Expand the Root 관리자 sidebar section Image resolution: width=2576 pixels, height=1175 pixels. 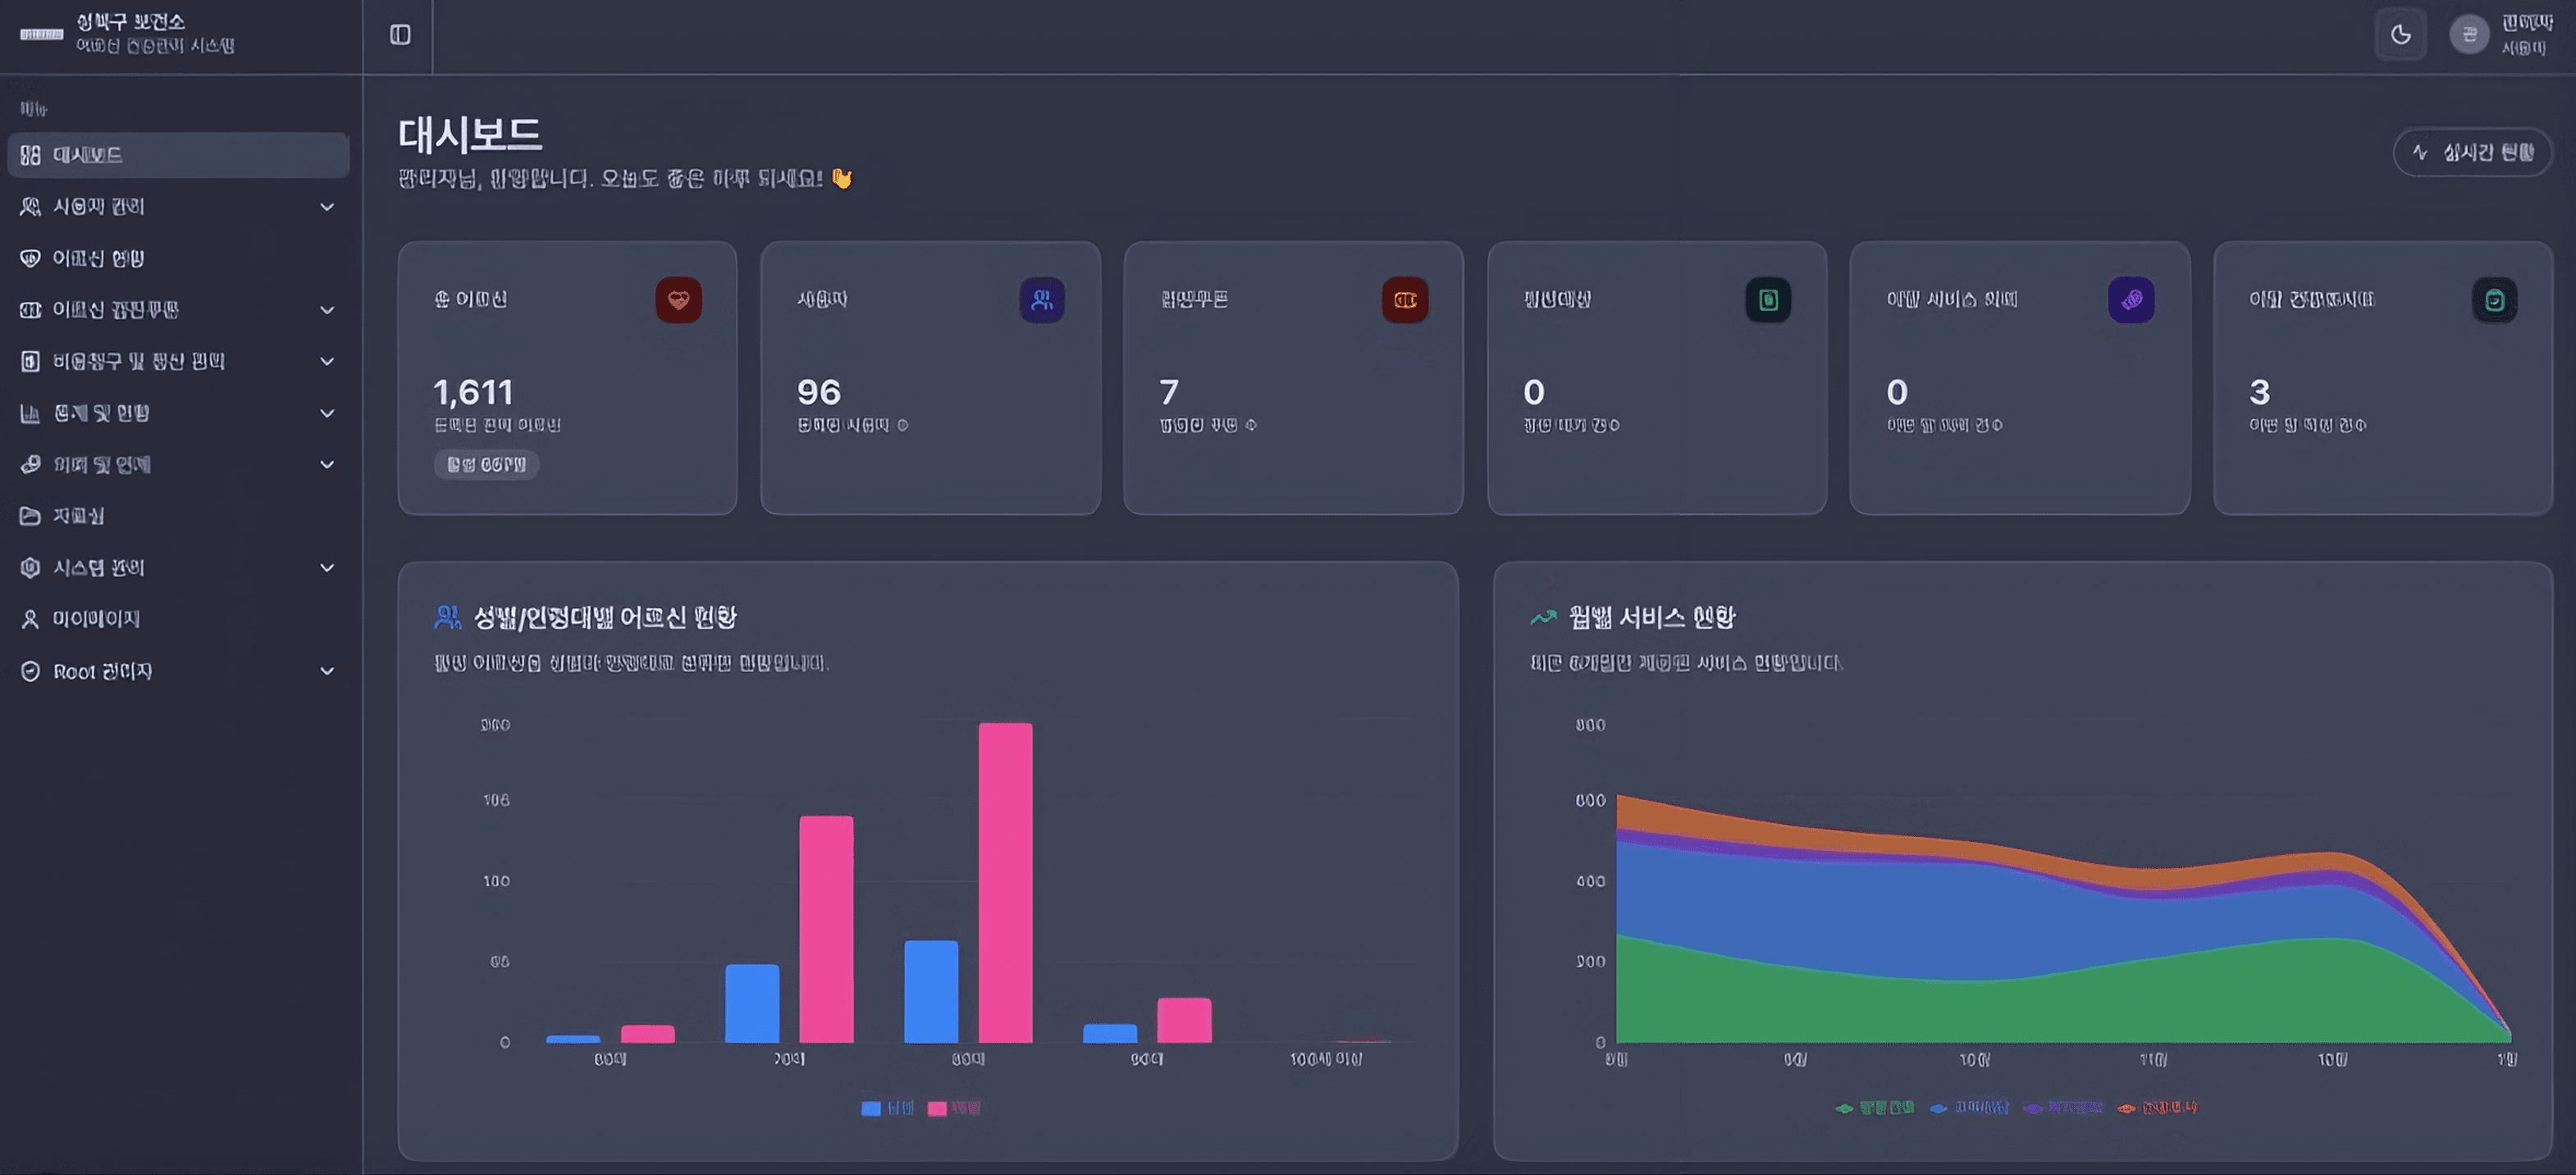point(327,671)
